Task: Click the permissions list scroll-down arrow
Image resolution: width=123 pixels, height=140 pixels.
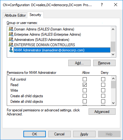Action: tap(113, 103)
